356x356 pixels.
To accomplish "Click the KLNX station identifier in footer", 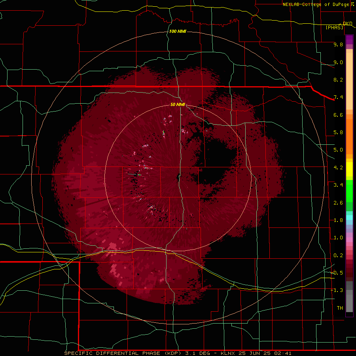I will tap(227, 353).
